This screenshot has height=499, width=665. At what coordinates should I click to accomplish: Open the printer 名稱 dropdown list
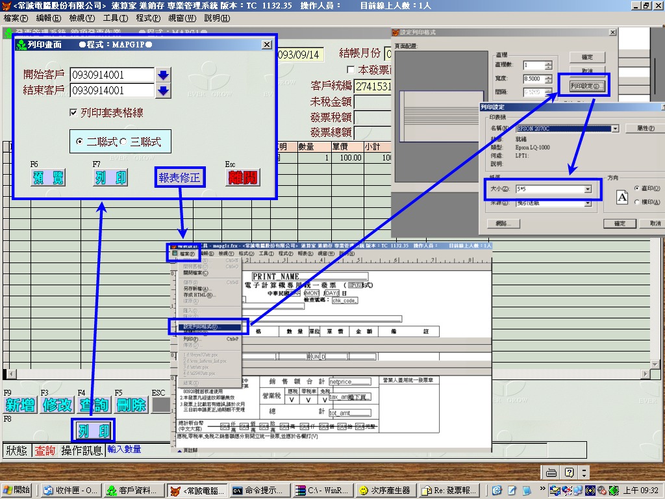[615, 129]
